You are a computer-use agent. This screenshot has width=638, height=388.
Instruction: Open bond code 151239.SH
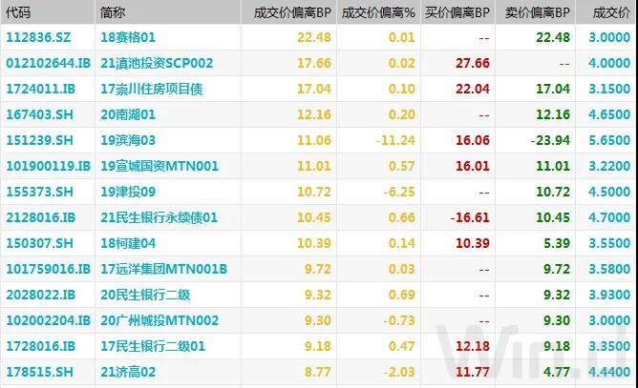[39, 140]
